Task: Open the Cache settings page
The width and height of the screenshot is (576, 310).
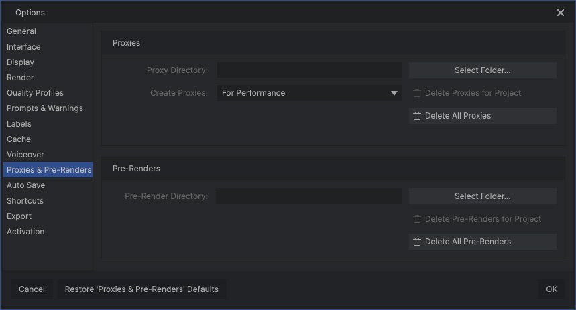Action: coord(19,139)
